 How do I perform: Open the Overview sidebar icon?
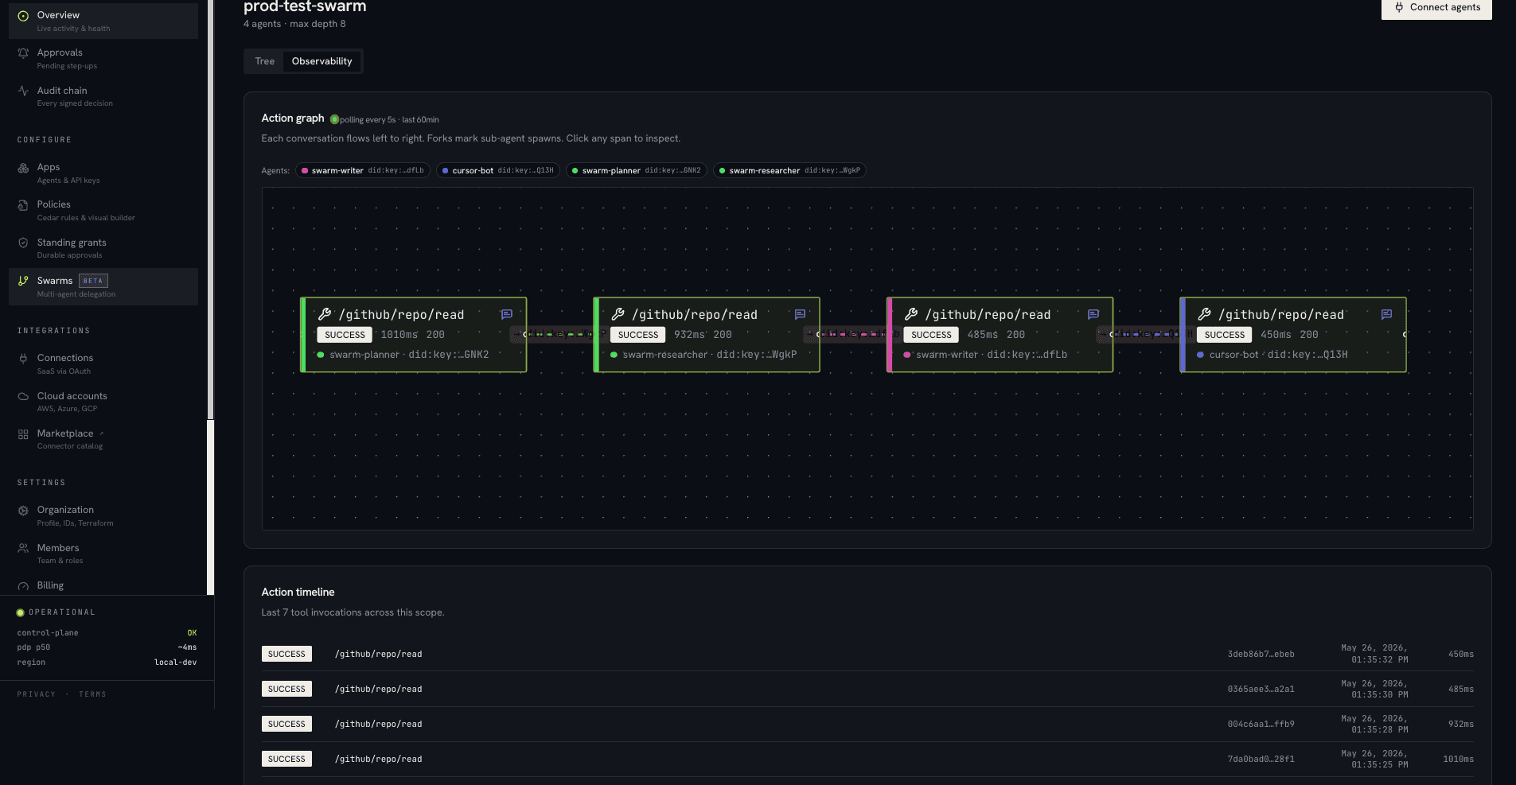[x=23, y=16]
